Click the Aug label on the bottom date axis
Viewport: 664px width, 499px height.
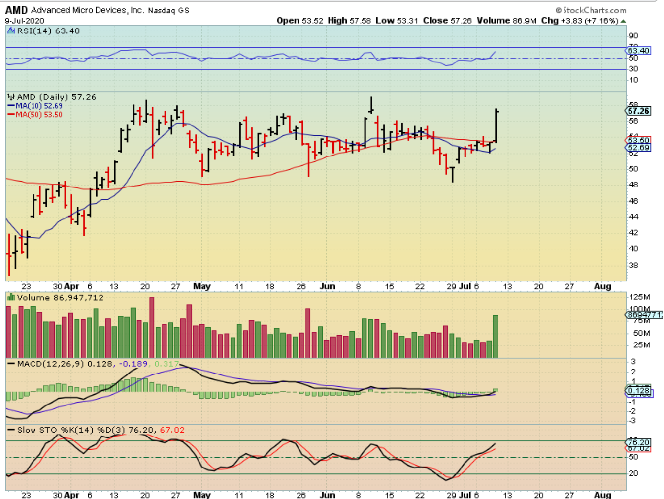coord(602,495)
